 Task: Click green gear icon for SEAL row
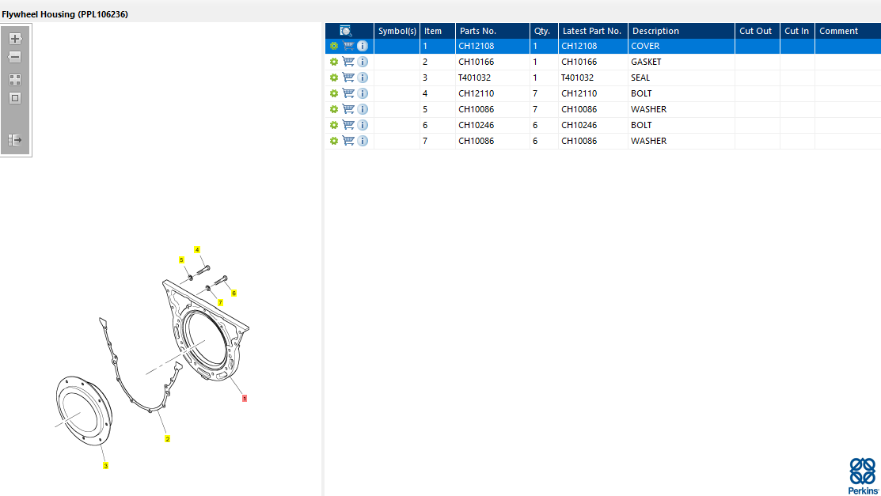334,78
